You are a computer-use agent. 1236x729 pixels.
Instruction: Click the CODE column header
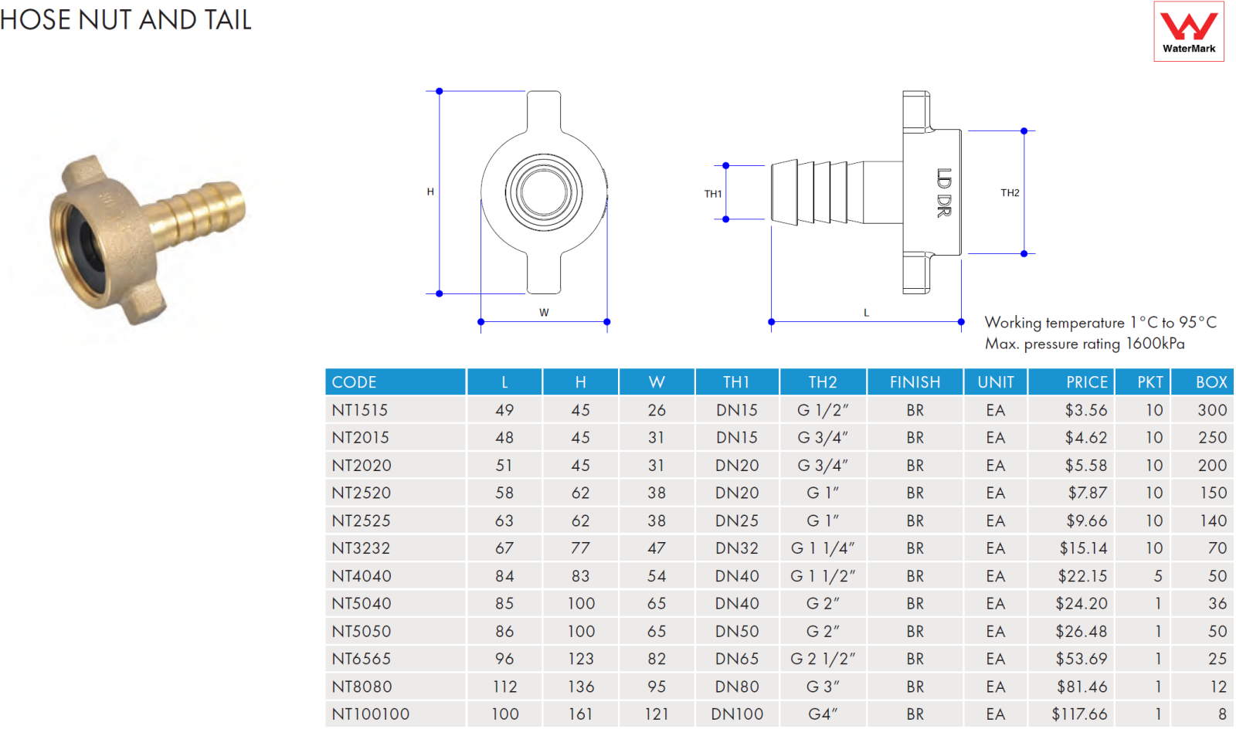(x=396, y=382)
